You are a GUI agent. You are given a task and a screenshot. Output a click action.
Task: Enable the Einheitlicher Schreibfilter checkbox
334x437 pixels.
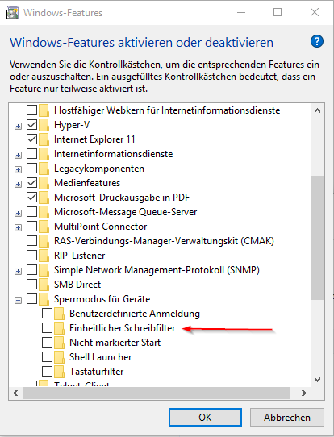(47, 327)
